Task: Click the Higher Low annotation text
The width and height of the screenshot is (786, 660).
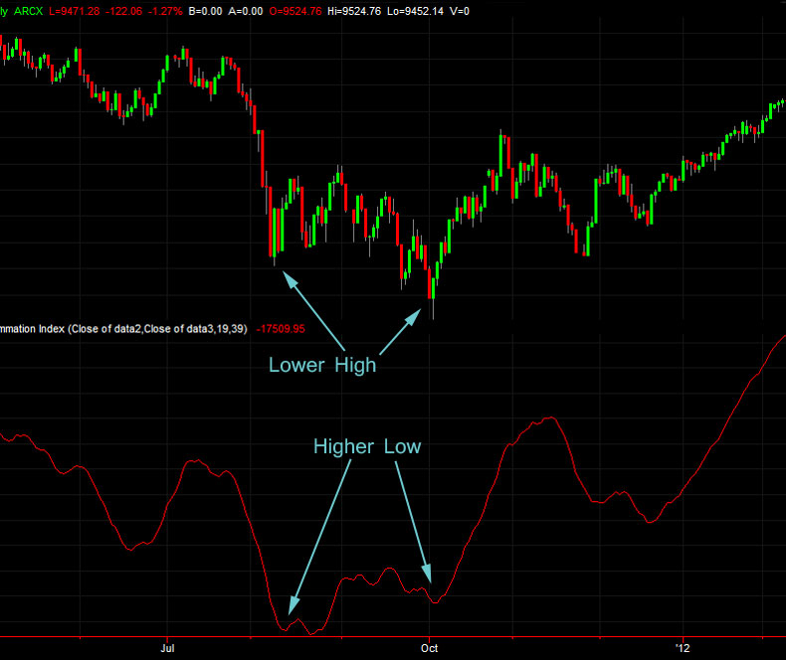Action: click(x=367, y=446)
